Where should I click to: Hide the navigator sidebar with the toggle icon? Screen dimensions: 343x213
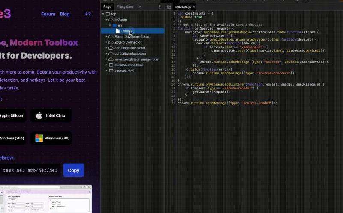point(169,7)
